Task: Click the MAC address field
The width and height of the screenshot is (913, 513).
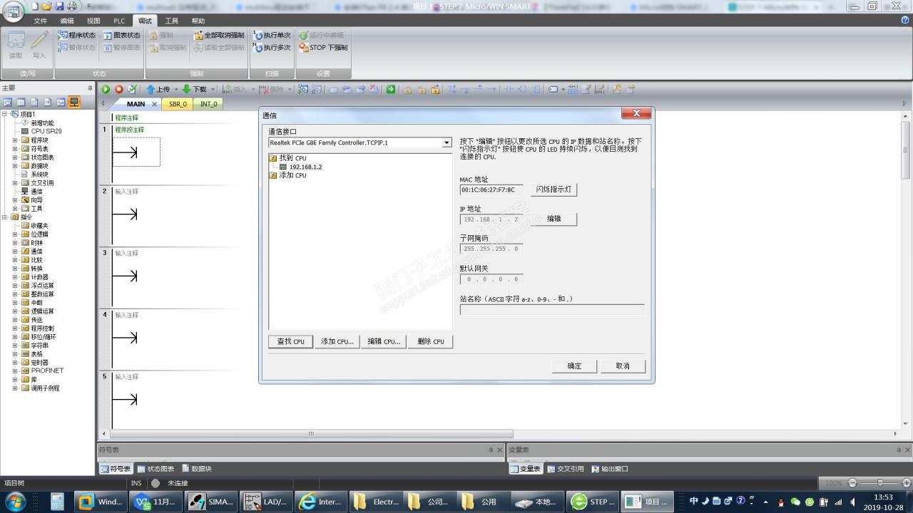Action: (491, 190)
